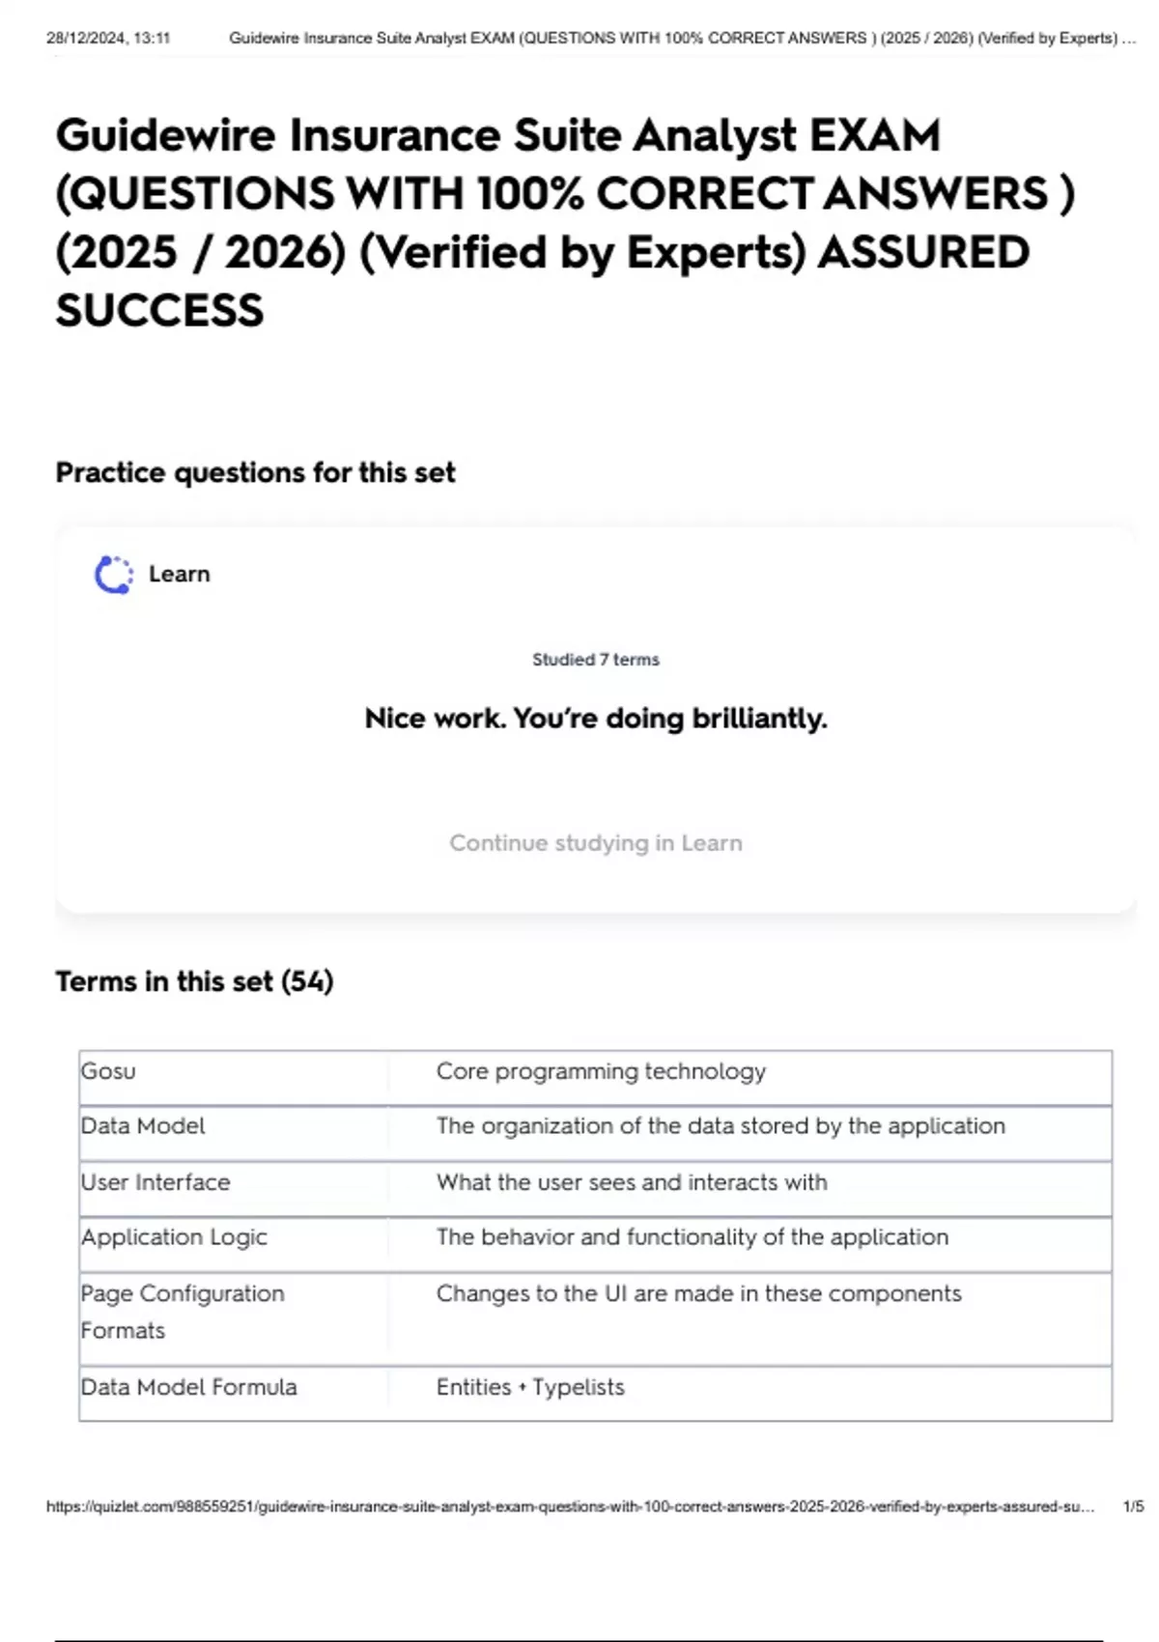
Task: Open the Learn practice mode label
Action: click(179, 574)
